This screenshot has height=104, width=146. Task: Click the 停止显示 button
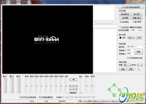137,14
